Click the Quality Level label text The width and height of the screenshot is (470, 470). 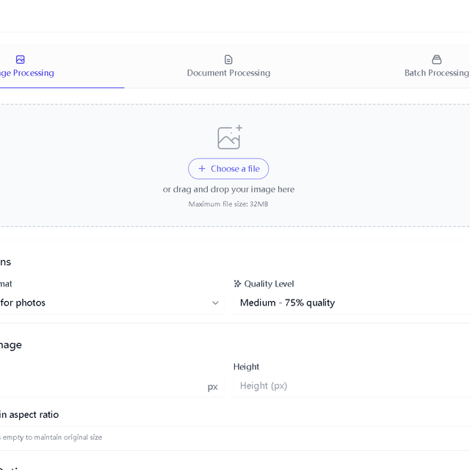point(269,283)
